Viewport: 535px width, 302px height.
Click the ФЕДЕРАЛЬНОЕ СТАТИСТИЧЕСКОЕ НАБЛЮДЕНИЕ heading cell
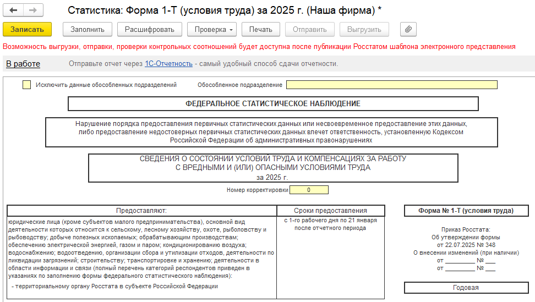(272, 103)
